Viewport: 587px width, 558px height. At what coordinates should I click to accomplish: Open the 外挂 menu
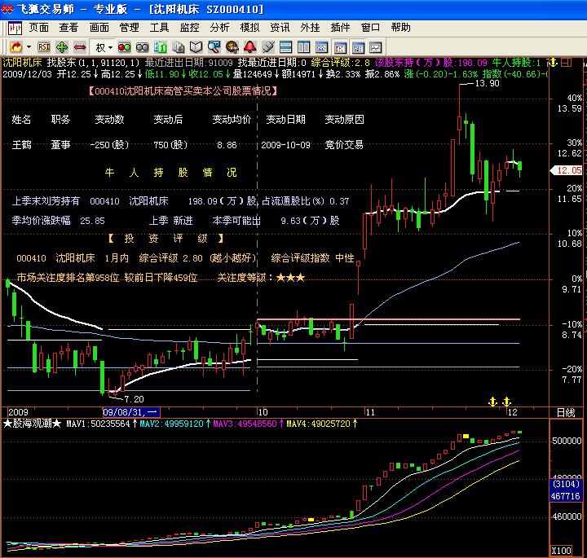(x=310, y=28)
